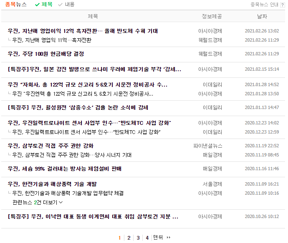
Task: Click date 2021.01.13 14:47
Action: [x=262, y=107]
